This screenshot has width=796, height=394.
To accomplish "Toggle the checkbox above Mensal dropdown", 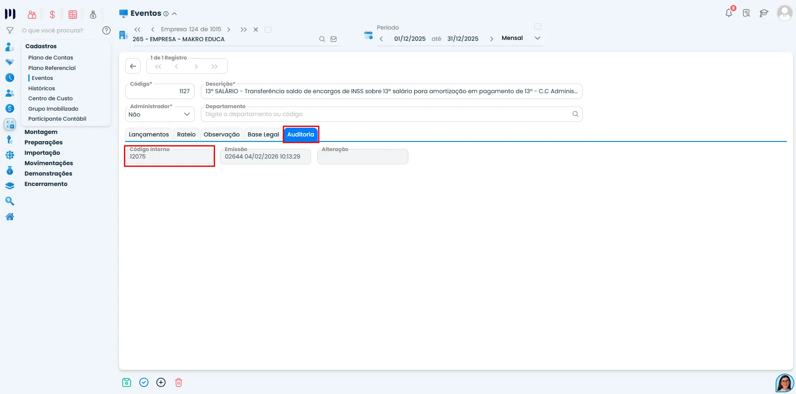I will click(538, 27).
